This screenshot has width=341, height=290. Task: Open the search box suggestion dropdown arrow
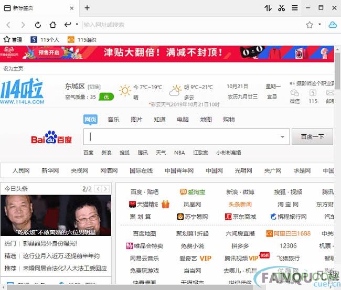click(x=282, y=137)
